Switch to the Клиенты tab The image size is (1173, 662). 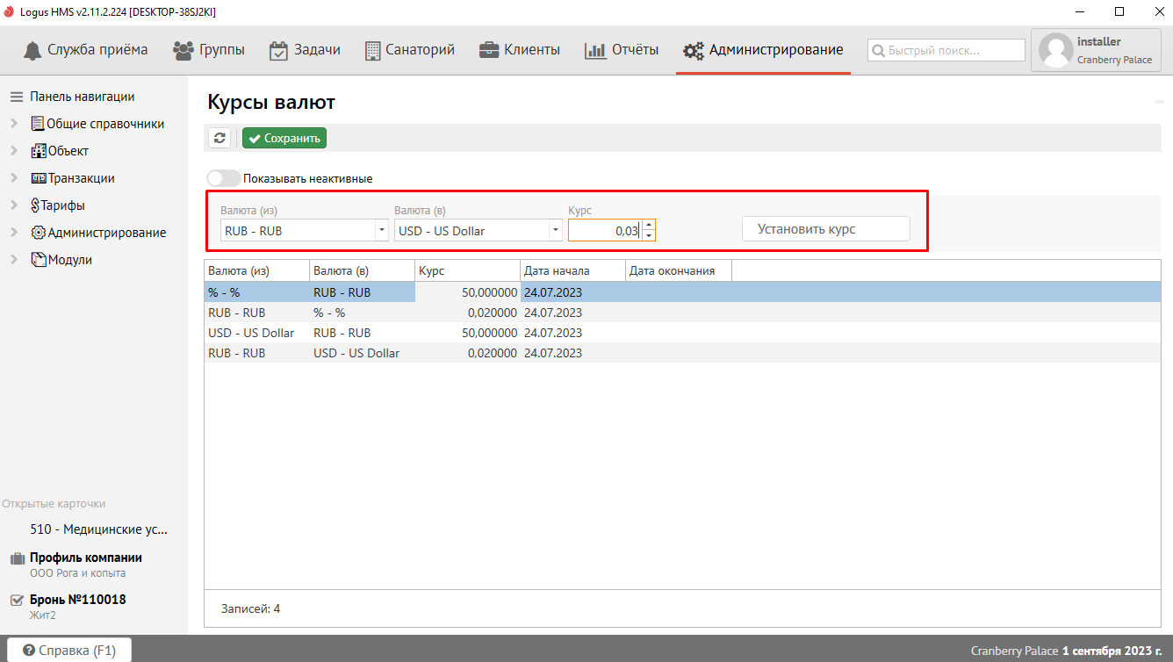pyautogui.click(x=519, y=50)
